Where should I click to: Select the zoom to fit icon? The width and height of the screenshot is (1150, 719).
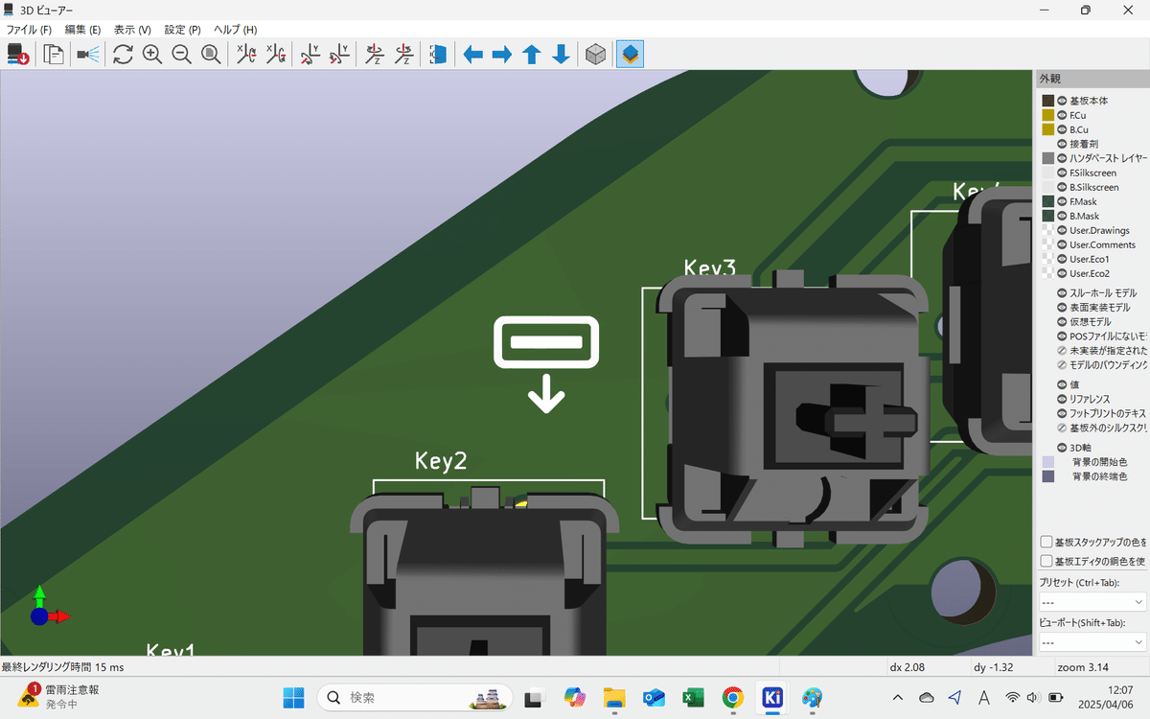click(211, 55)
